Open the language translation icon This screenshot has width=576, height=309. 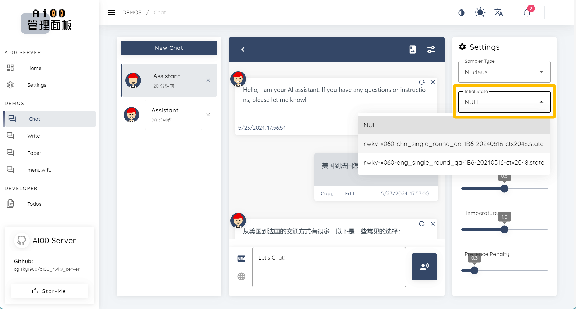pyautogui.click(x=499, y=13)
